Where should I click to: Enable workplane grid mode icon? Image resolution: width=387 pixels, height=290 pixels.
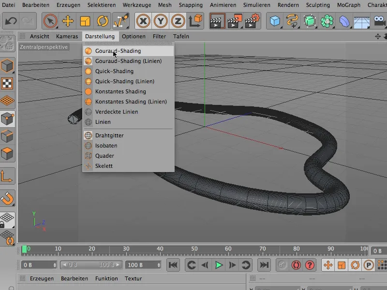click(x=7, y=101)
